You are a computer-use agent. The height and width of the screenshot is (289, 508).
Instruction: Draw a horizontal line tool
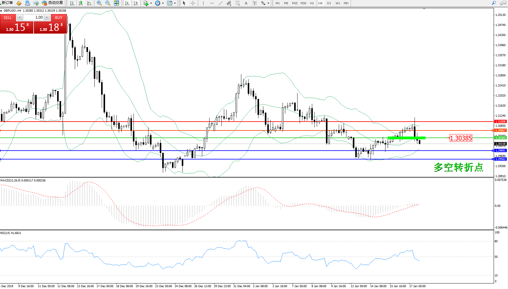pyautogui.click(x=212, y=3)
